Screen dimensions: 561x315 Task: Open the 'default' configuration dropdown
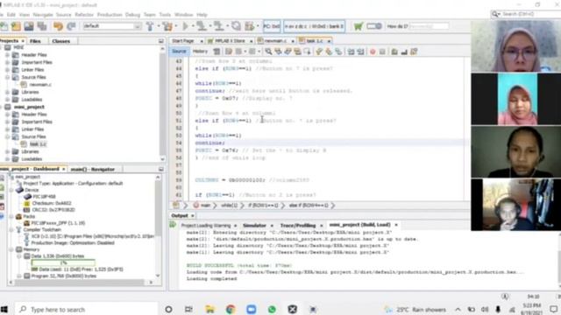coord(112,26)
